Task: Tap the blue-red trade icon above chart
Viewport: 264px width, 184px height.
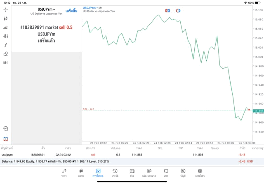Action: point(167,11)
